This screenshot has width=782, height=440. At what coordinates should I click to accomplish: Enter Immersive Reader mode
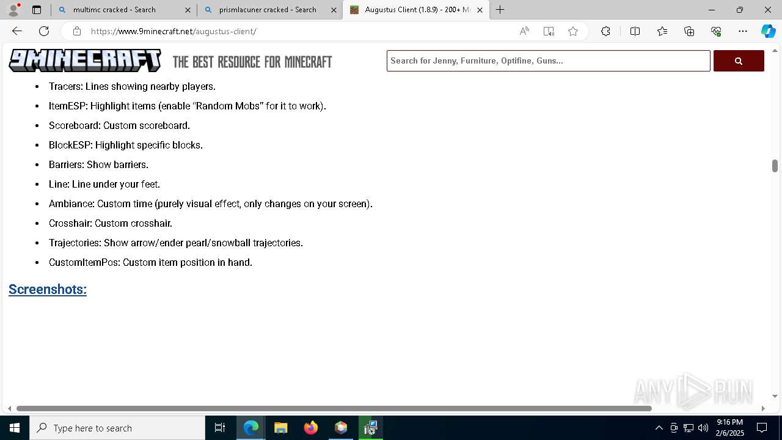coord(549,31)
